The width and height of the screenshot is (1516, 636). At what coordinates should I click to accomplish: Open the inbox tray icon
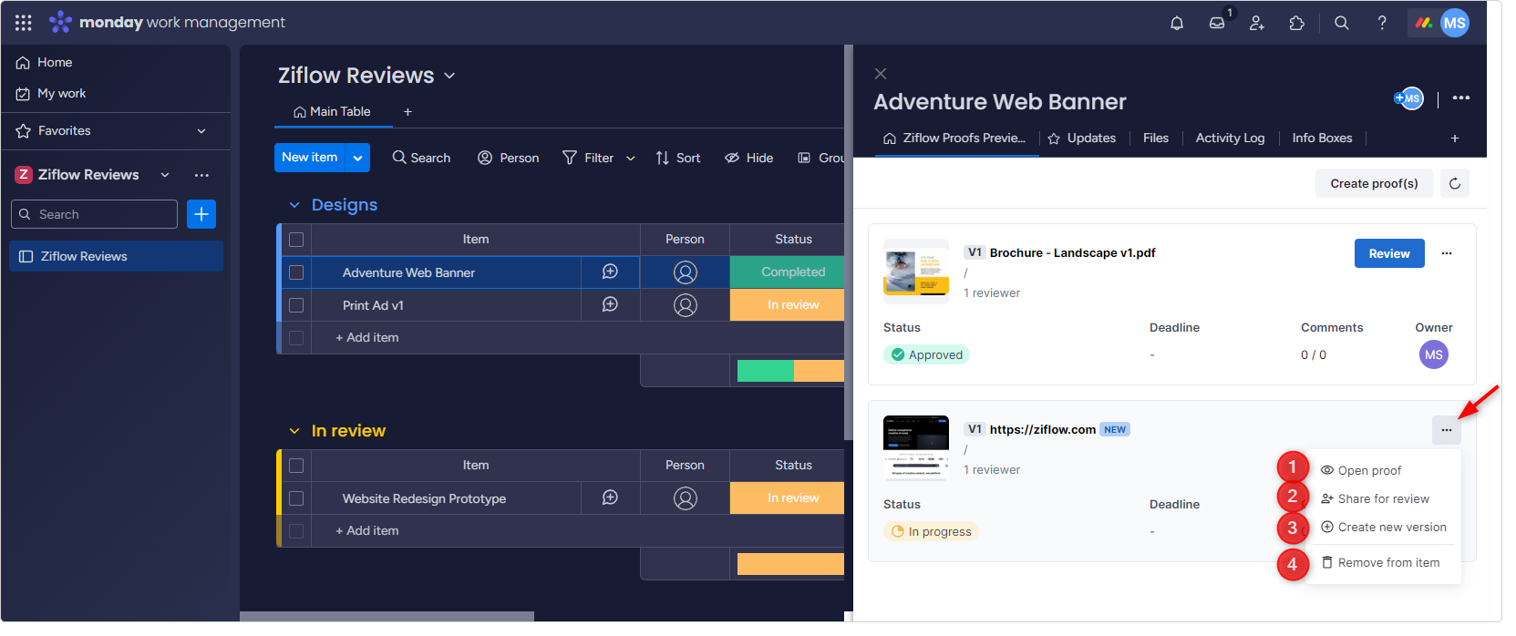(1217, 23)
